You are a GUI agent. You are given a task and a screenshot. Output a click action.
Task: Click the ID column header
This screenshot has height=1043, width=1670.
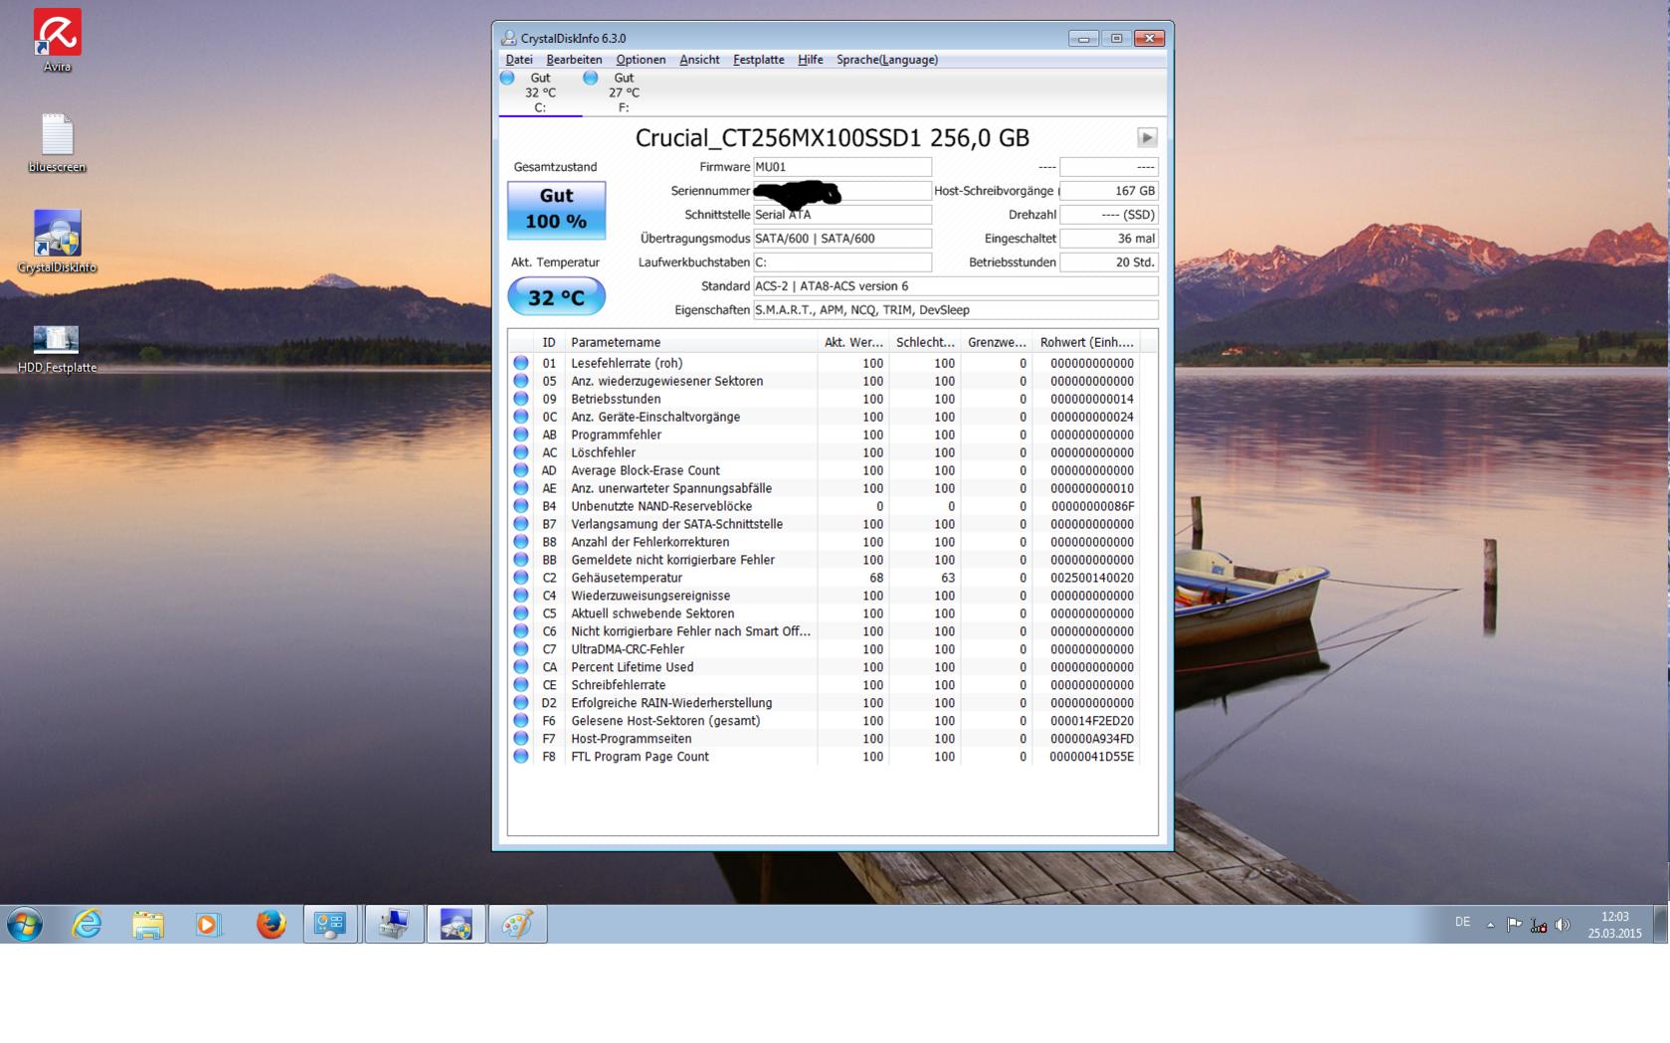point(548,342)
